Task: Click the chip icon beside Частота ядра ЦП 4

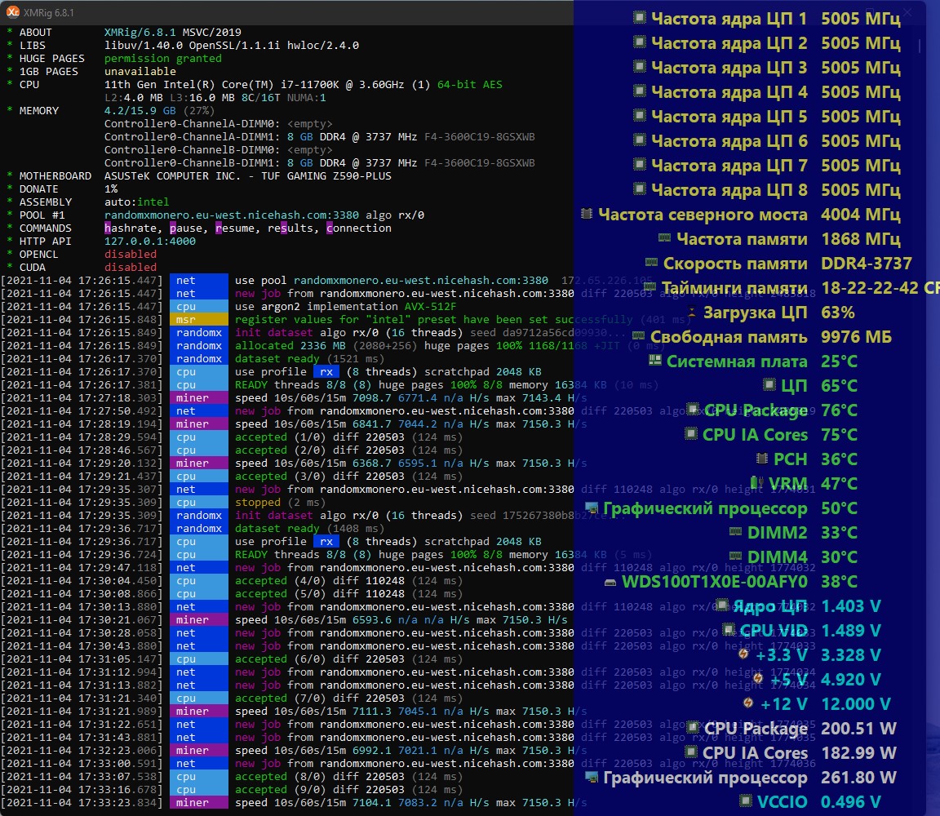Action: (640, 91)
